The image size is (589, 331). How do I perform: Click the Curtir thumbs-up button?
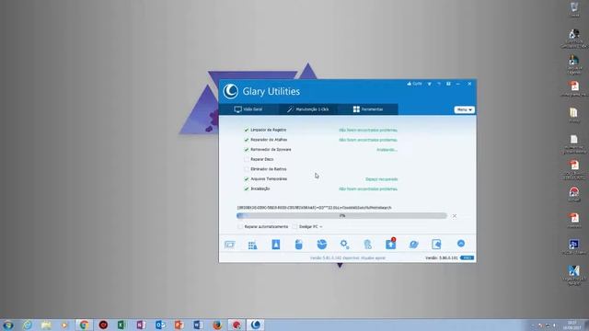tap(414, 84)
